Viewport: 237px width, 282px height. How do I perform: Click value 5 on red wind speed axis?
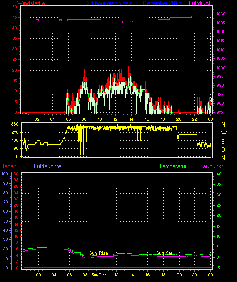coord(16,102)
